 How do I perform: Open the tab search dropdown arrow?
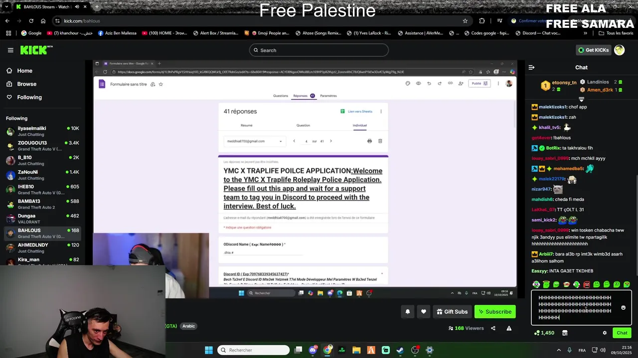[x=7, y=7]
